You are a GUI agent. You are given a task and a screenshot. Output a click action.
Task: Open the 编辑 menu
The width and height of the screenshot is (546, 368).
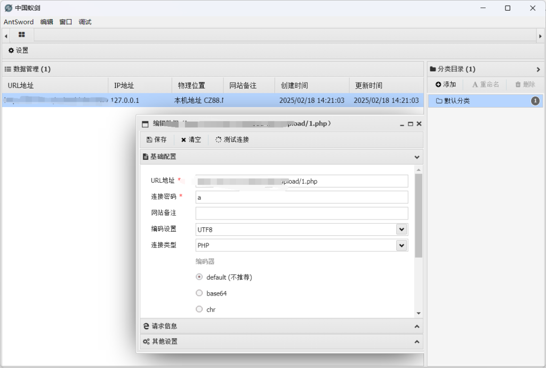pyautogui.click(x=47, y=22)
